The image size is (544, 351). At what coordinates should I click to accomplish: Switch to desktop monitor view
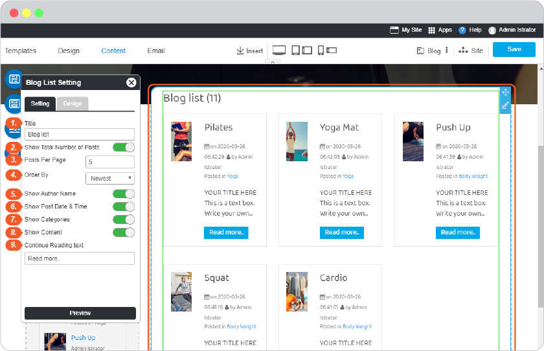(279, 51)
